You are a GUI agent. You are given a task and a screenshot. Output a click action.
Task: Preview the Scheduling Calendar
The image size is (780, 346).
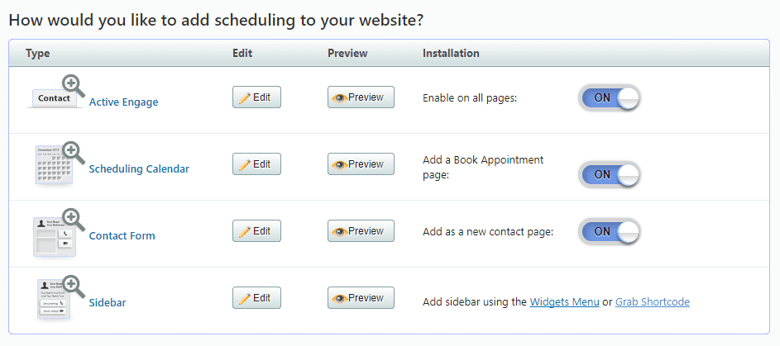361,164
